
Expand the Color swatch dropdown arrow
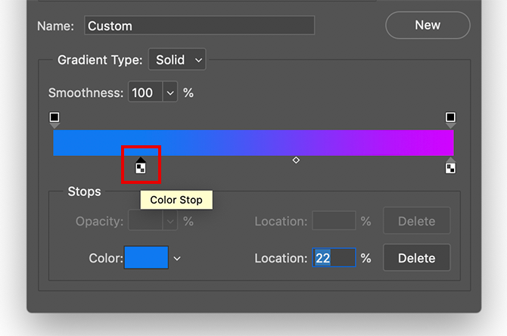(177, 258)
